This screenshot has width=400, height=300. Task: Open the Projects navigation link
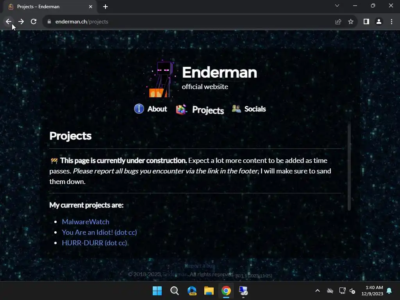tap(208, 110)
